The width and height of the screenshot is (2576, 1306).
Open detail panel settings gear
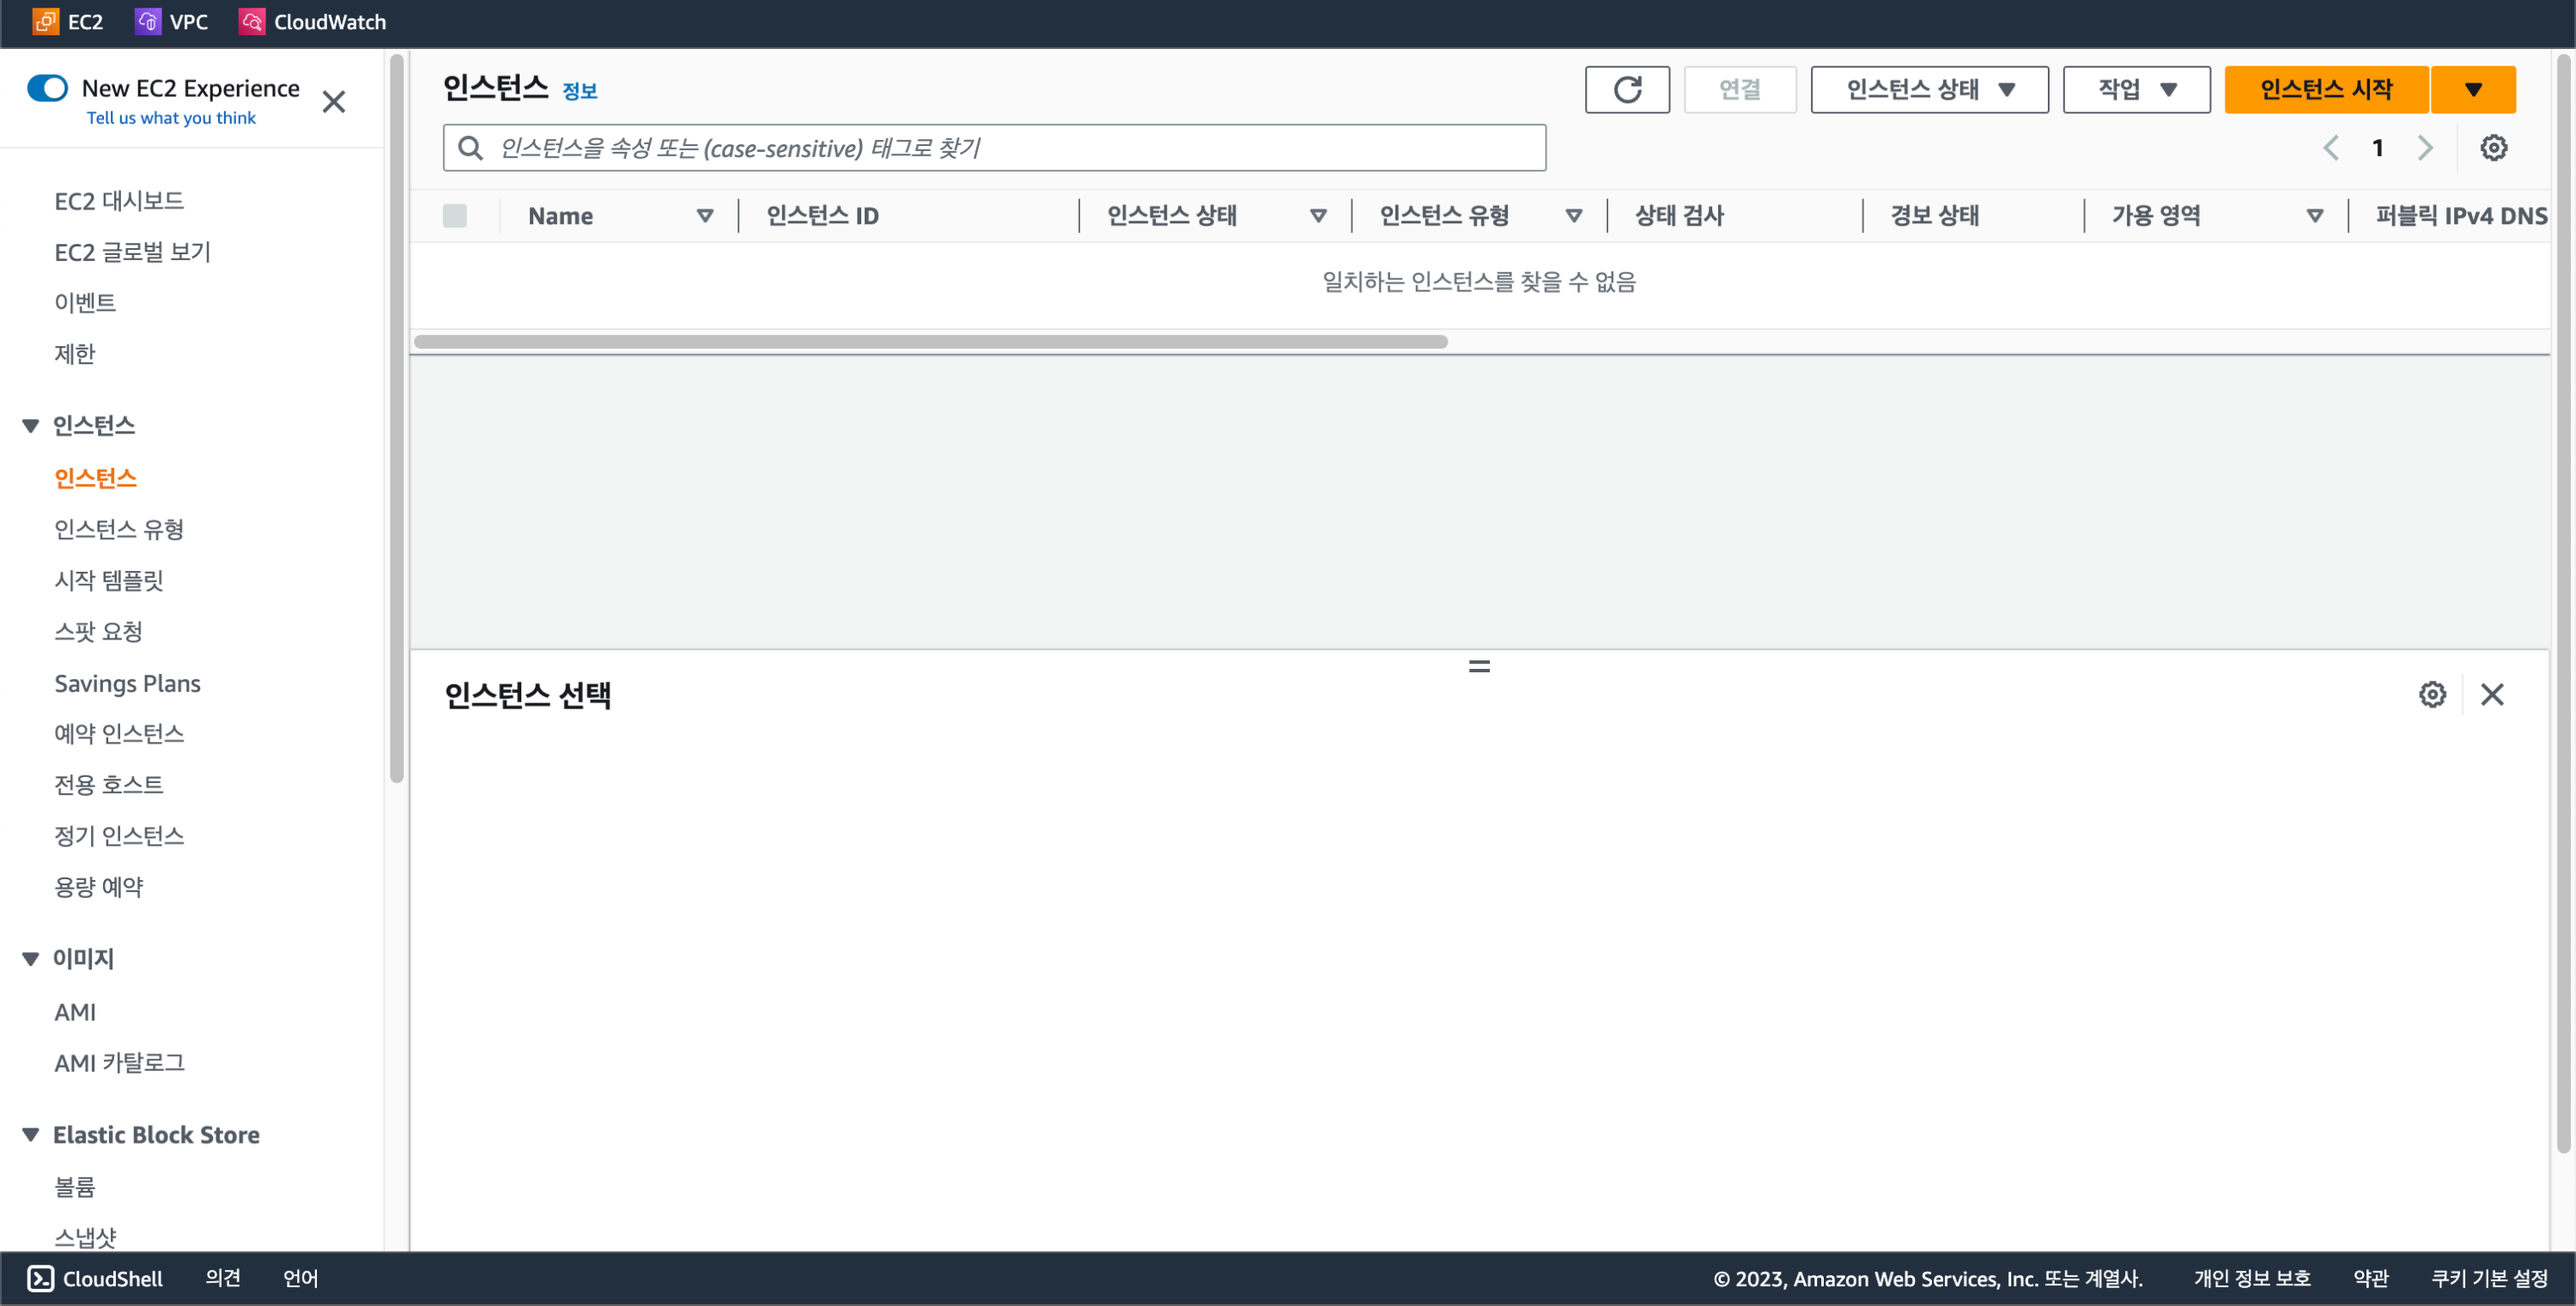[x=2432, y=694]
